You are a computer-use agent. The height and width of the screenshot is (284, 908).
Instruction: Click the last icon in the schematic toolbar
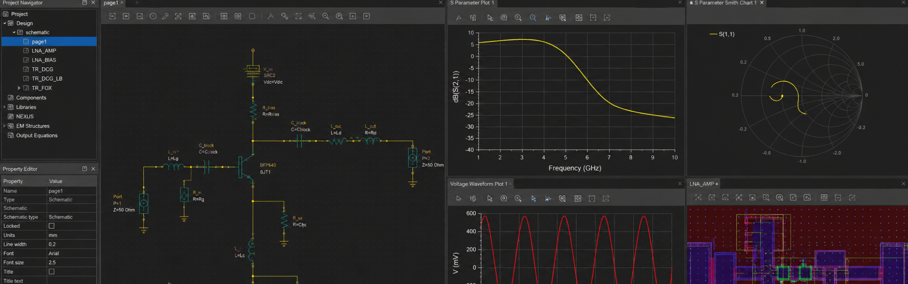coord(367,16)
